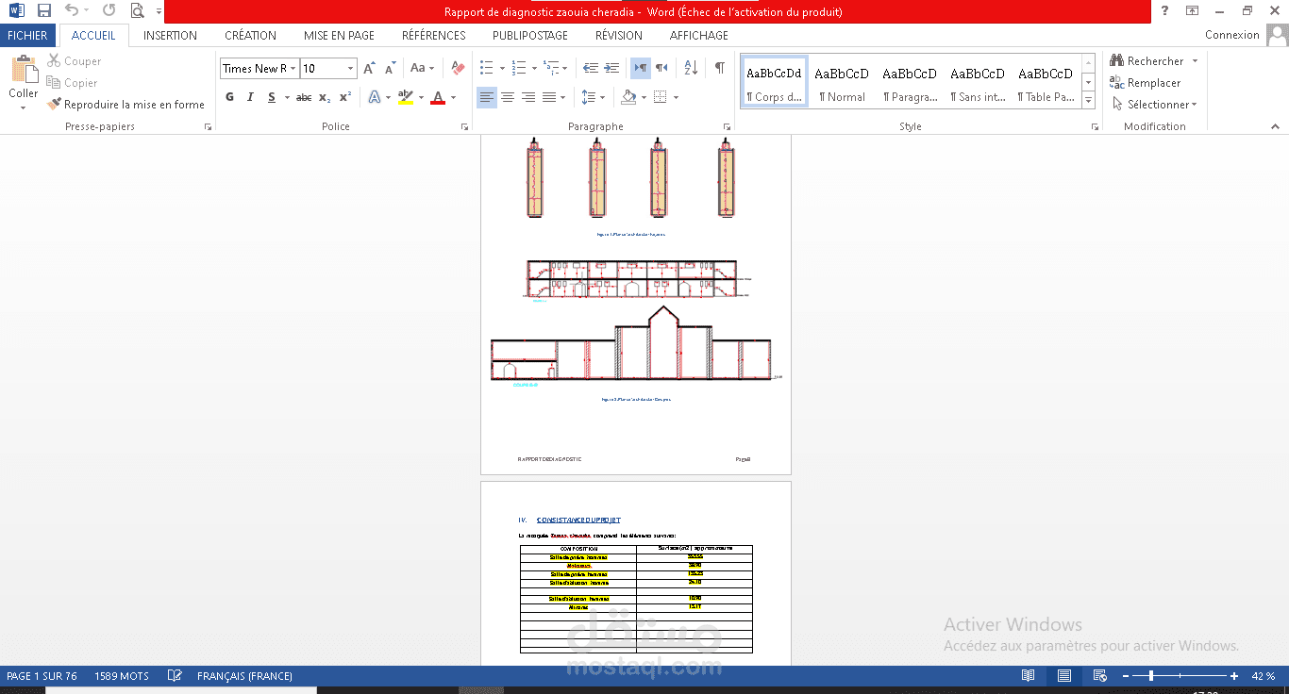This screenshot has width=1289, height=694.
Task: Apply the Normal style
Action: point(842,83)
